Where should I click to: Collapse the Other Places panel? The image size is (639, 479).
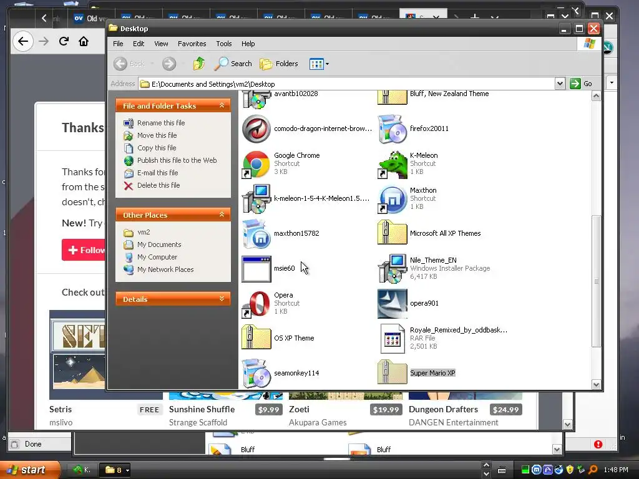point(222,215)
